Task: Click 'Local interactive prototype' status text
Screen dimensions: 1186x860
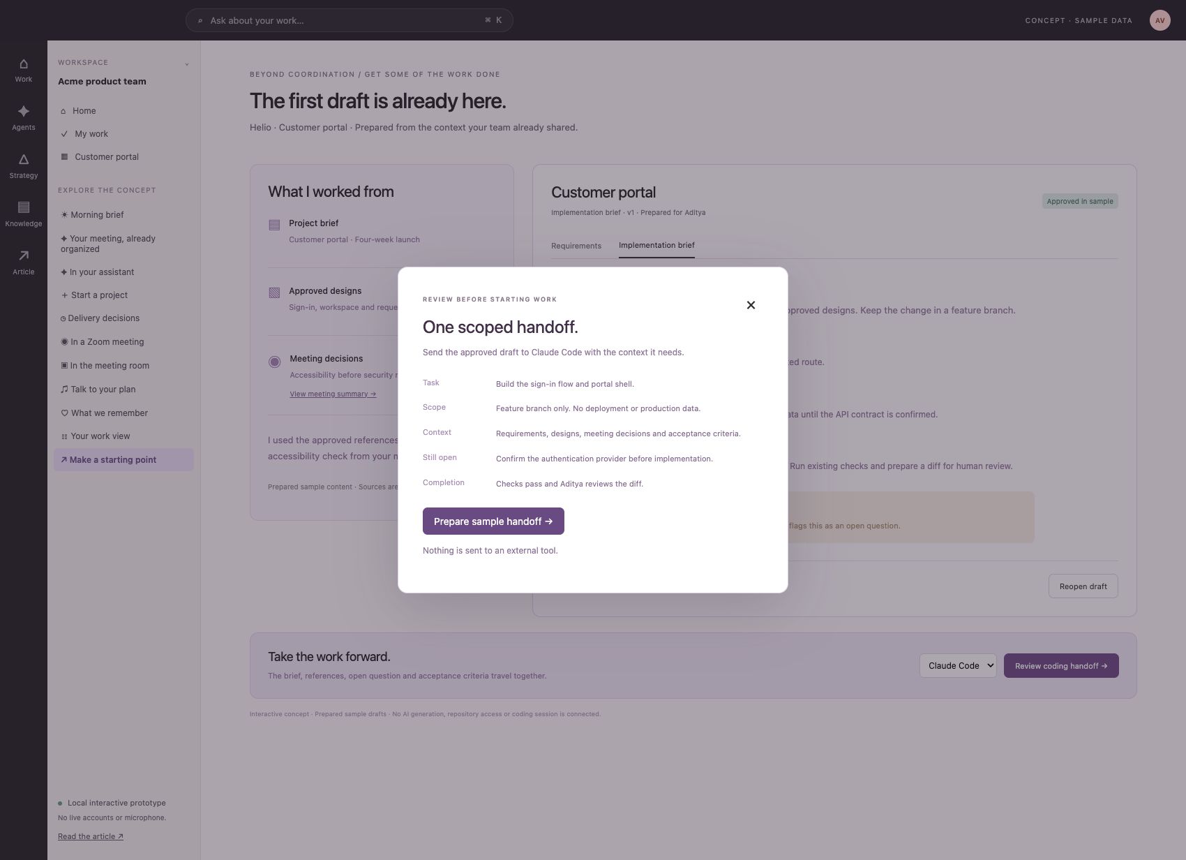Action: pos(117,803)
